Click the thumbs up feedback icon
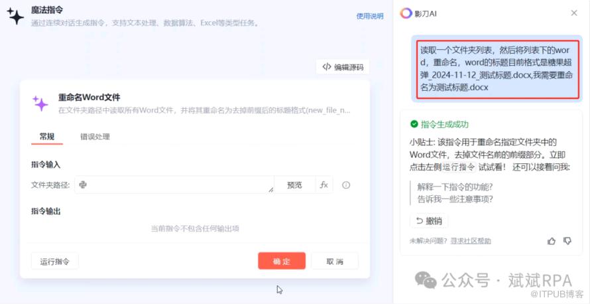590x304 pixels. 552,241
